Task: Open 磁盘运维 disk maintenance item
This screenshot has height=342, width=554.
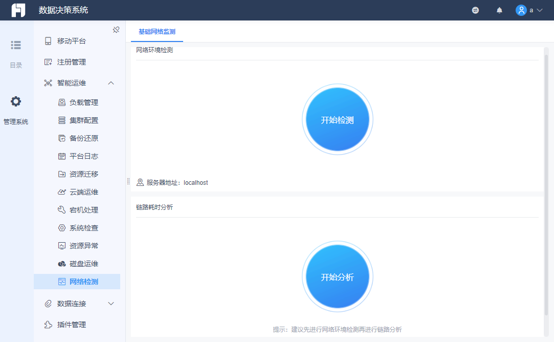Action: point(78,264)
